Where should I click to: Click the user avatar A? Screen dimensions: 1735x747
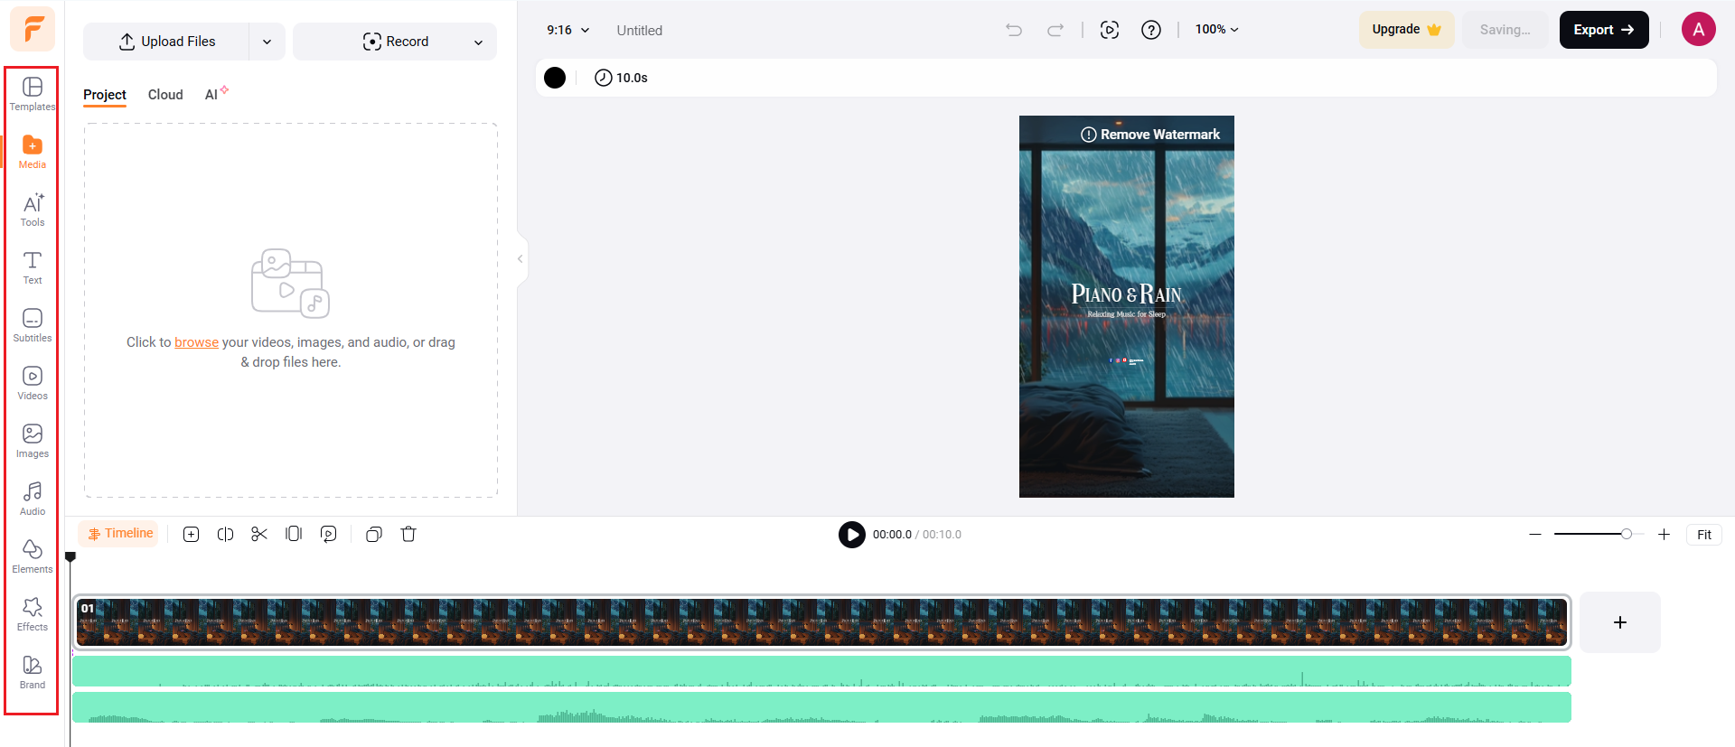[x=1699, y=30]
